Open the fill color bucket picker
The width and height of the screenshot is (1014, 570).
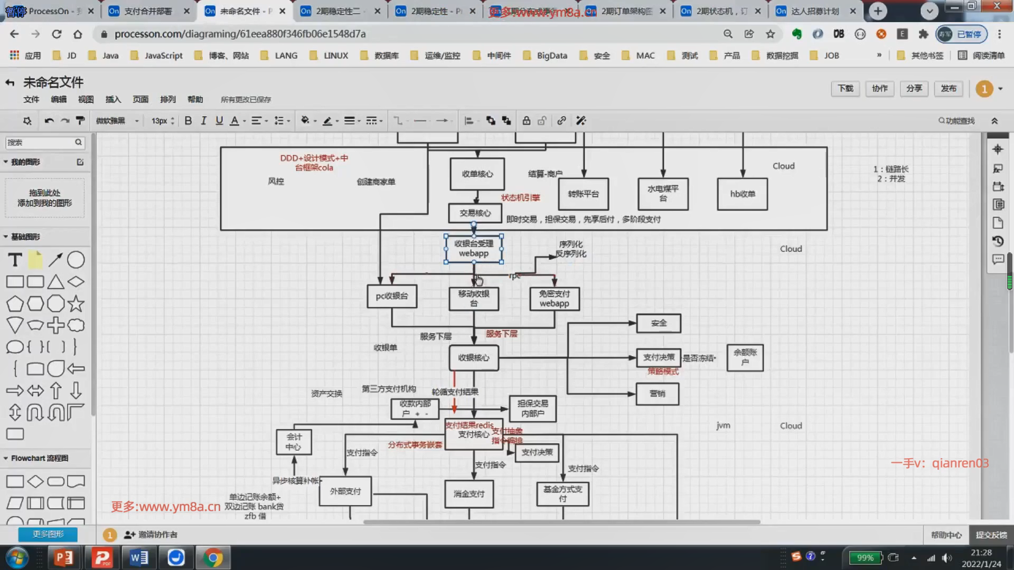[305, 121]
